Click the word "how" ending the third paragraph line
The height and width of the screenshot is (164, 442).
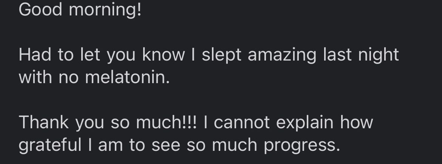coord(357,123)
